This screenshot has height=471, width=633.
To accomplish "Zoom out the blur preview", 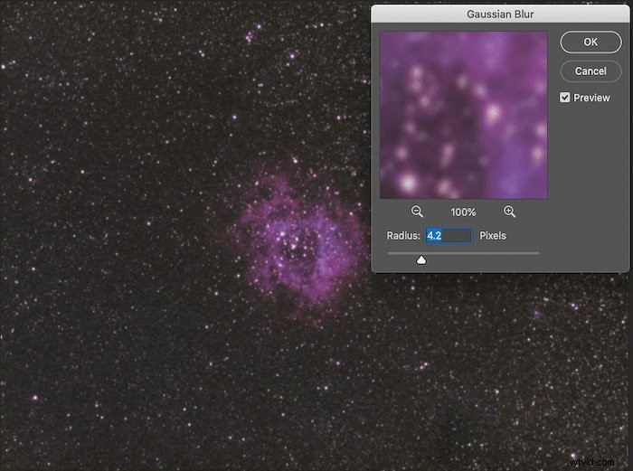I will pyautogui.click(x=417, y=212).
